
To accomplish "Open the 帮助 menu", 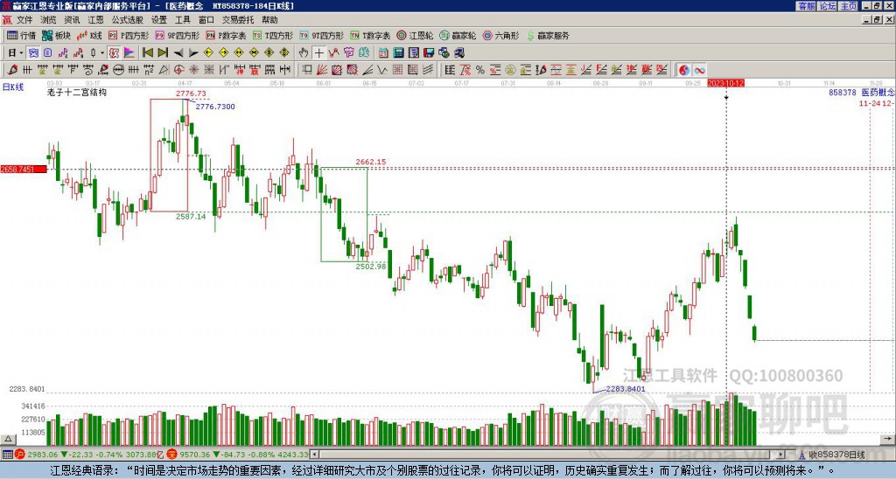I will (x=269, y=20).
